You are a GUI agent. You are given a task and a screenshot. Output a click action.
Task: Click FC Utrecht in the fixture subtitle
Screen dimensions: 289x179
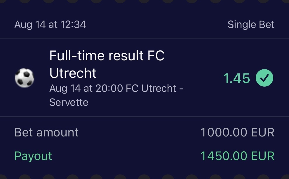click(x=151, y=88)
